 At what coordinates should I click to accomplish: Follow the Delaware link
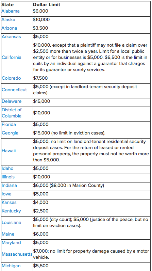click(x=11, y=101)
